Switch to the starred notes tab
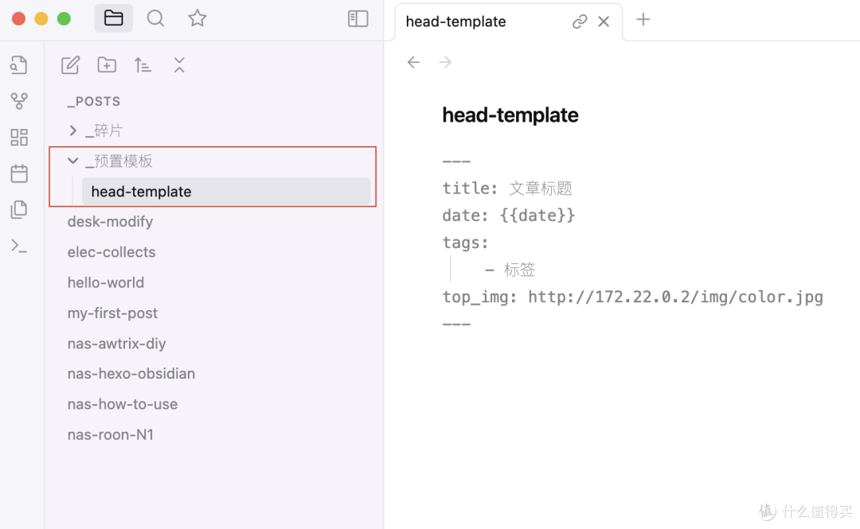The width and height of the screenshot is (860, 529). click(x=197, y=18)
